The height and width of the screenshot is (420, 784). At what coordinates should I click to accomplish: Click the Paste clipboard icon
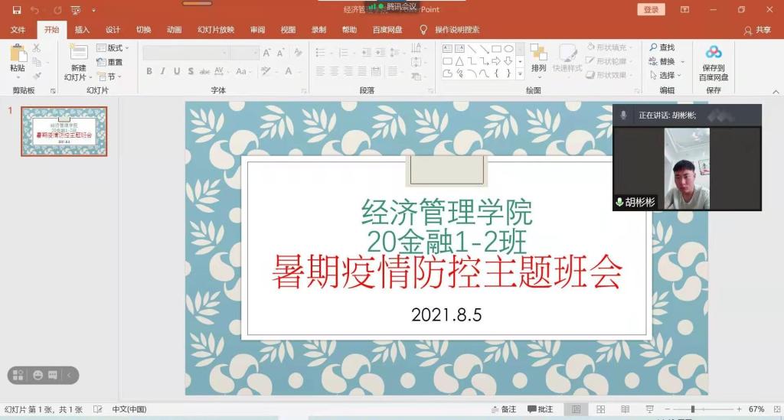pyautogui.click(x=18, y=54)
